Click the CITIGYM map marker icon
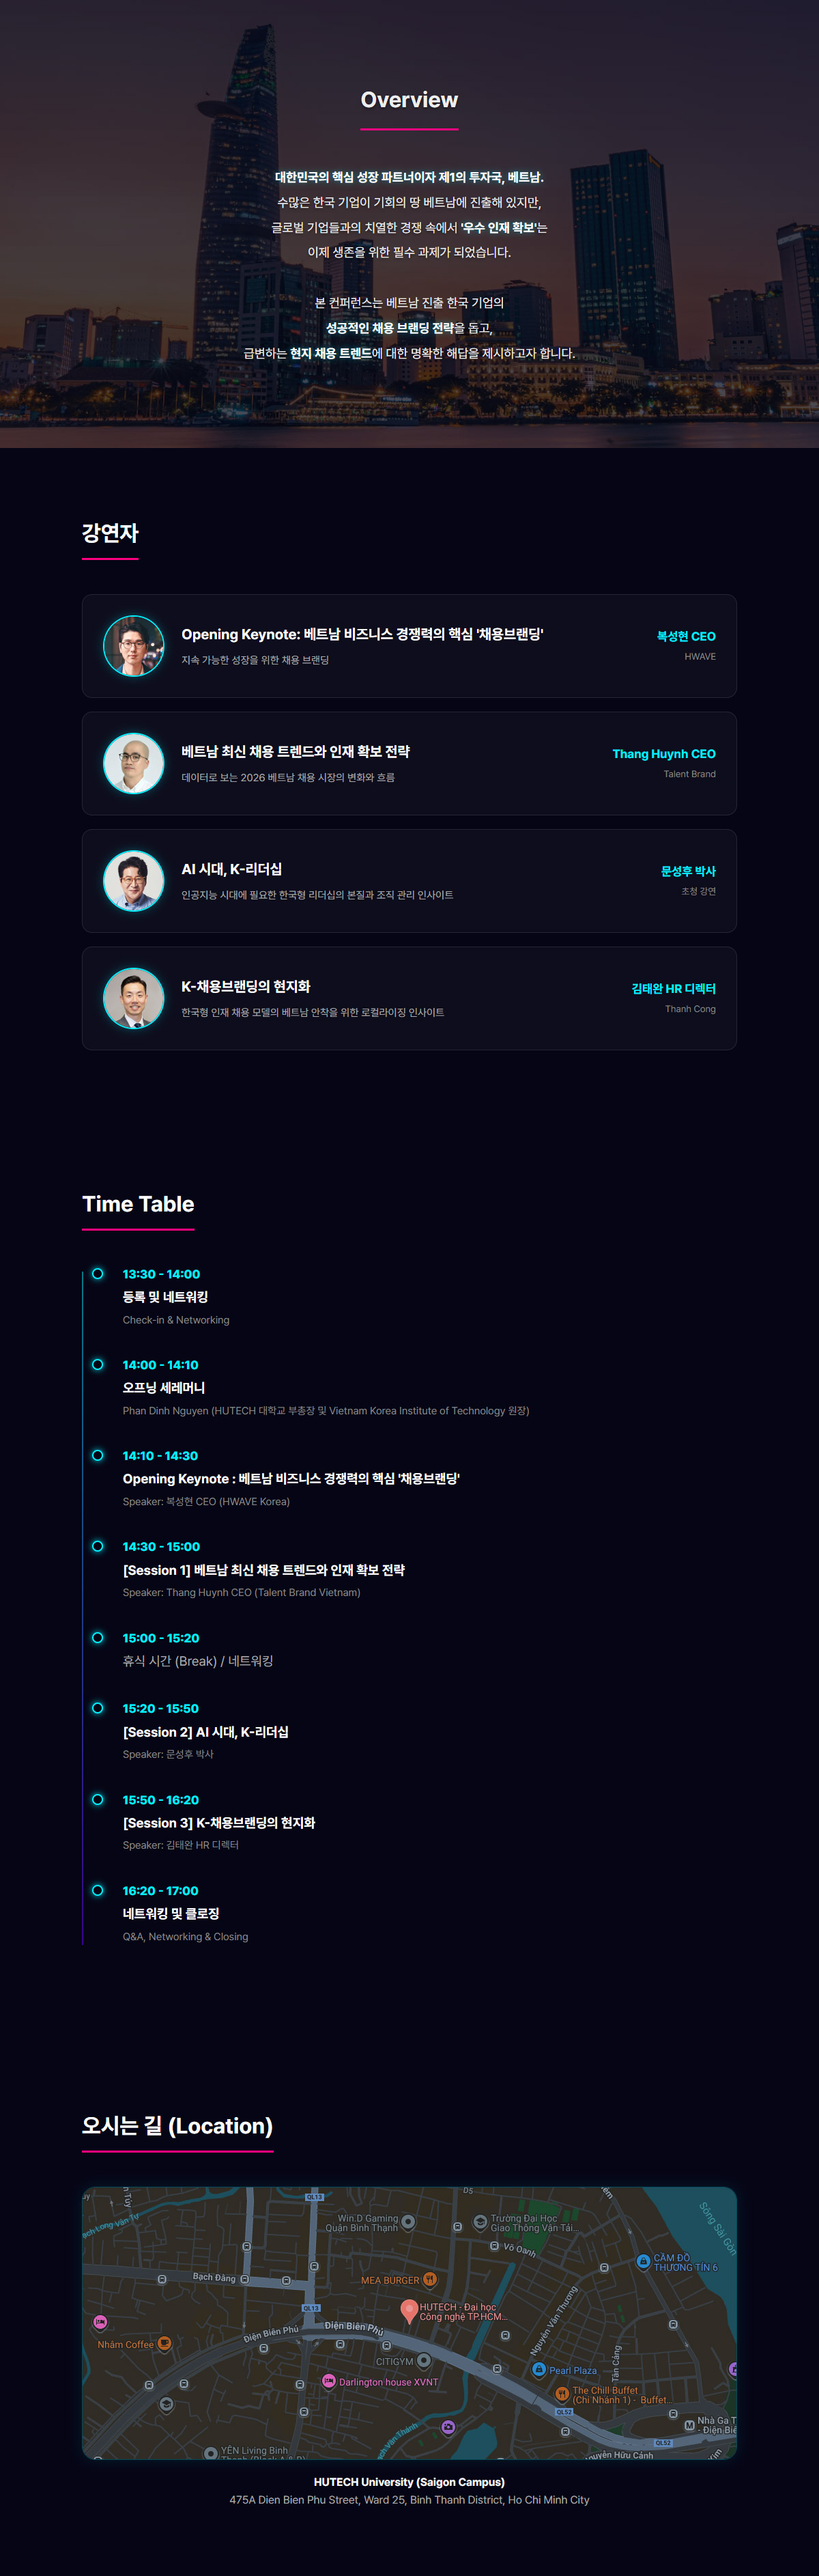The image size is (819, 2576). point(425,2360)
